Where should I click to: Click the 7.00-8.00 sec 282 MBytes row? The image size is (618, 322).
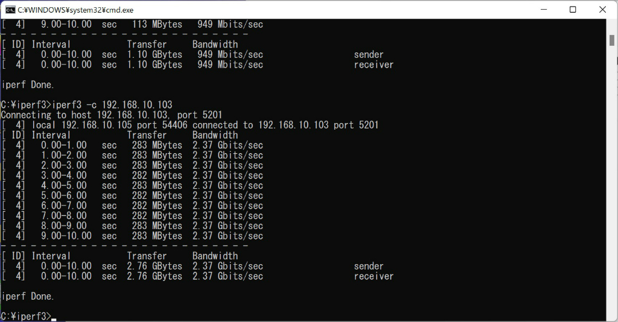pos(132,216)
